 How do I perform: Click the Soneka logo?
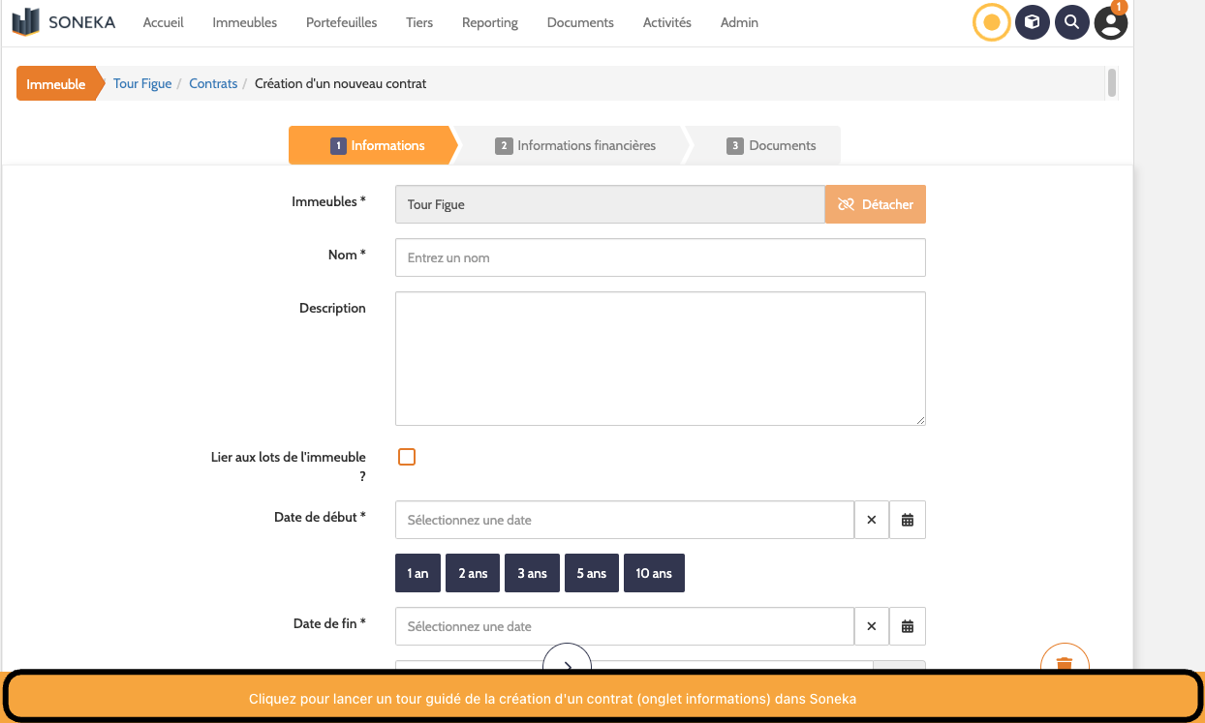click(64, 21)
